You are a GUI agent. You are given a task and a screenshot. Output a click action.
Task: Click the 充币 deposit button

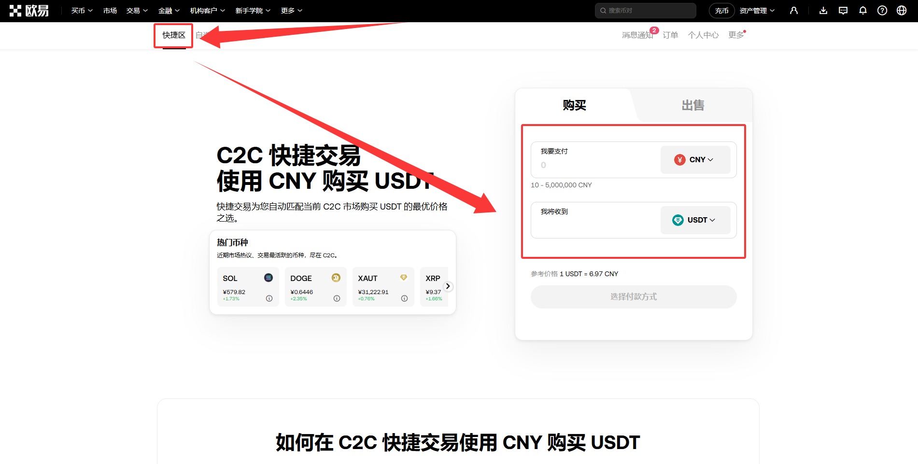click(721, 11)
